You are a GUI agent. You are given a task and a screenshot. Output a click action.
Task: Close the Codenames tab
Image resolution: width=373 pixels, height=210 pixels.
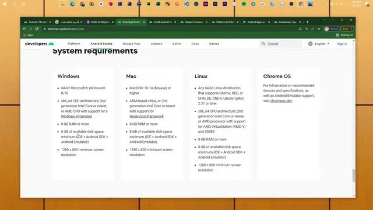pos(300,22)
